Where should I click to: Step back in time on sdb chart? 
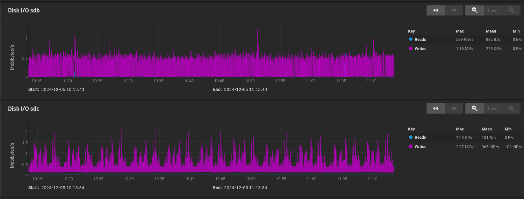(435, 10)
